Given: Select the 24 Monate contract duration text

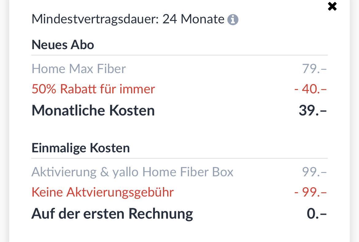Looking at the screenshot, I should (x=193, y=20).
